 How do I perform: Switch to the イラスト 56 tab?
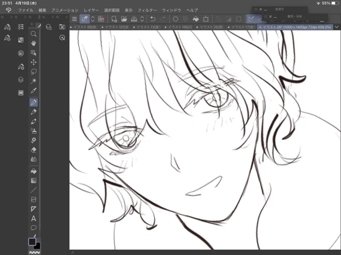(x=84, y=27)
